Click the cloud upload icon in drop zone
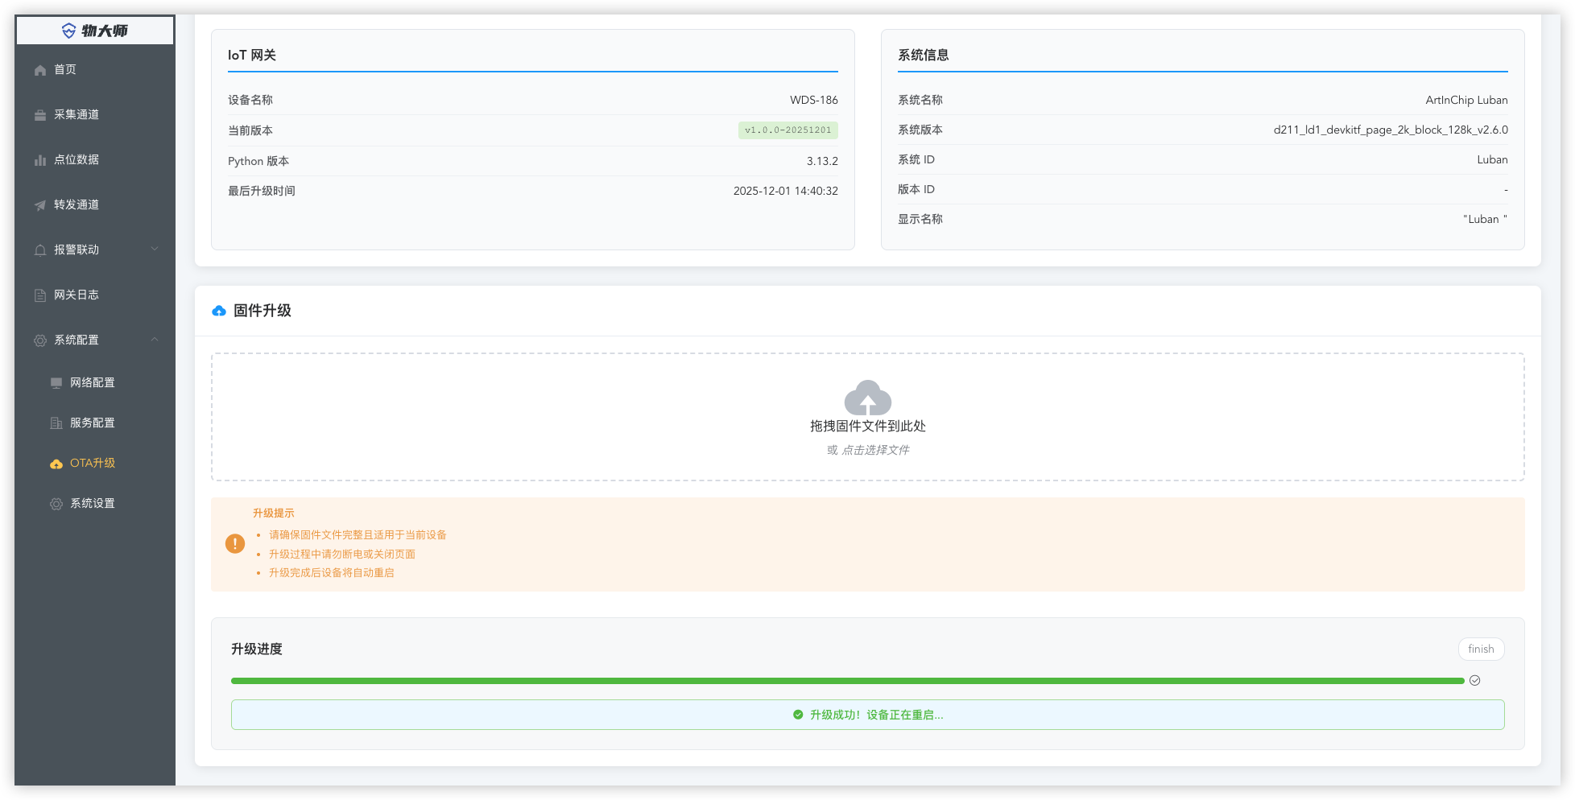 [867, 397]
